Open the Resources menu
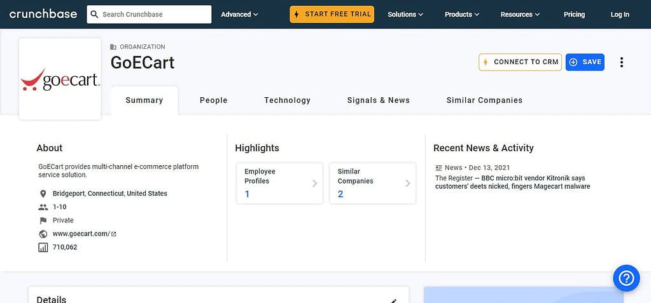 pyautogui.click(x=520, y=14)
